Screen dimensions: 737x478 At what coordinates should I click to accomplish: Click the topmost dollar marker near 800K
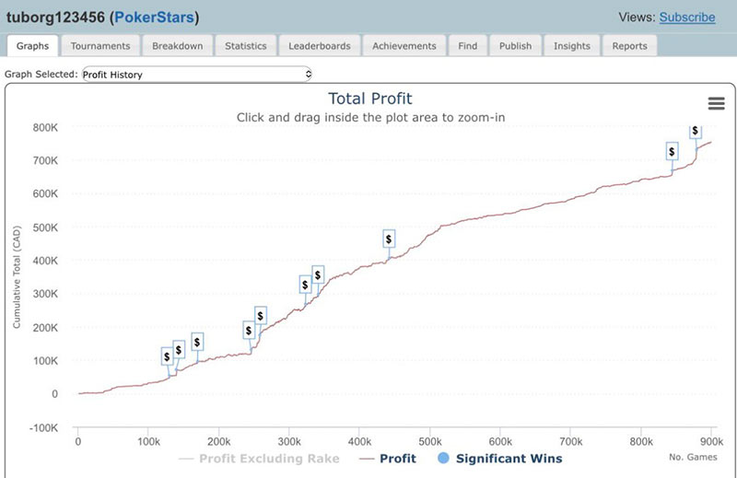coord(696,131)
